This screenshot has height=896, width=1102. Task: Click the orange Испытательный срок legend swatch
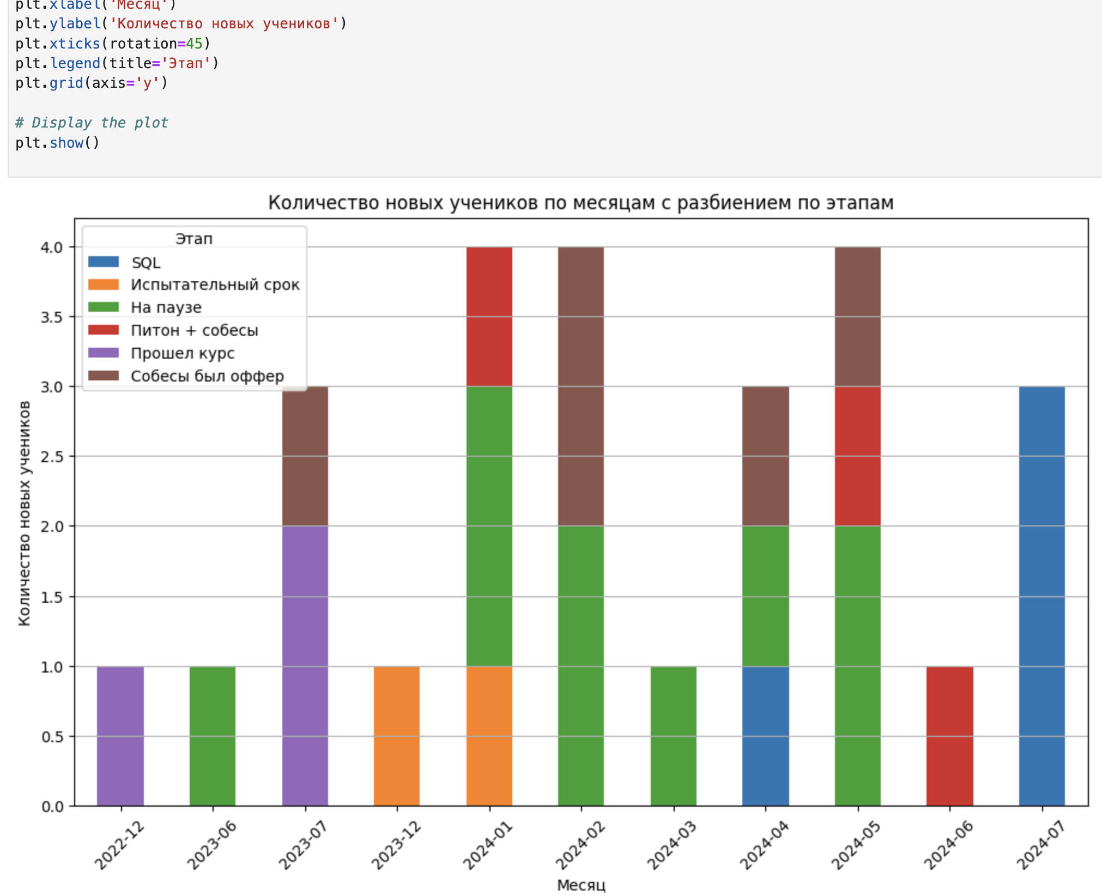(103, 285)
